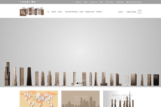Viewport: 161px width, 107px height.
Task: Click the email envelope icon beside Twitter
Action: click(x=25, y=2)
